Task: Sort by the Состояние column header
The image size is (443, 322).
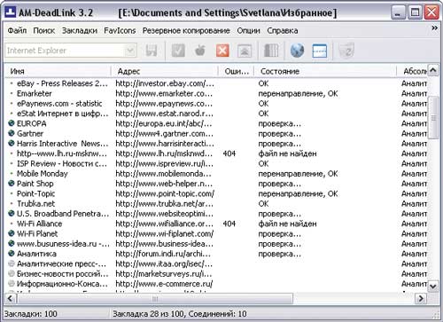Action: [325, 71]
